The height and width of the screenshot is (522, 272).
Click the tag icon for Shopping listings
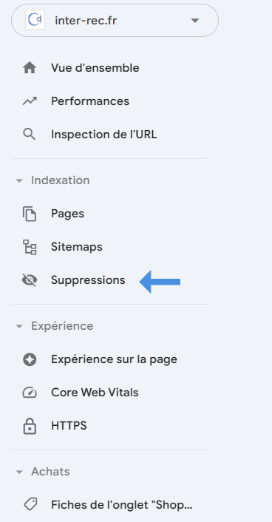[30, 505]
